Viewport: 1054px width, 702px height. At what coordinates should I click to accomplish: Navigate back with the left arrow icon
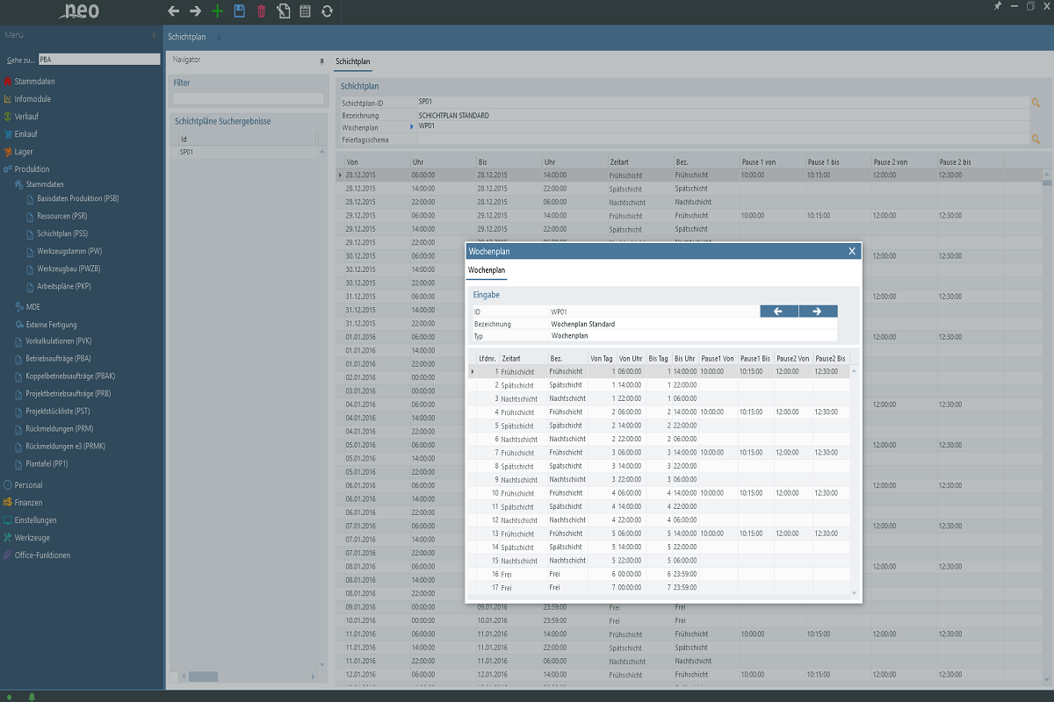173,11
